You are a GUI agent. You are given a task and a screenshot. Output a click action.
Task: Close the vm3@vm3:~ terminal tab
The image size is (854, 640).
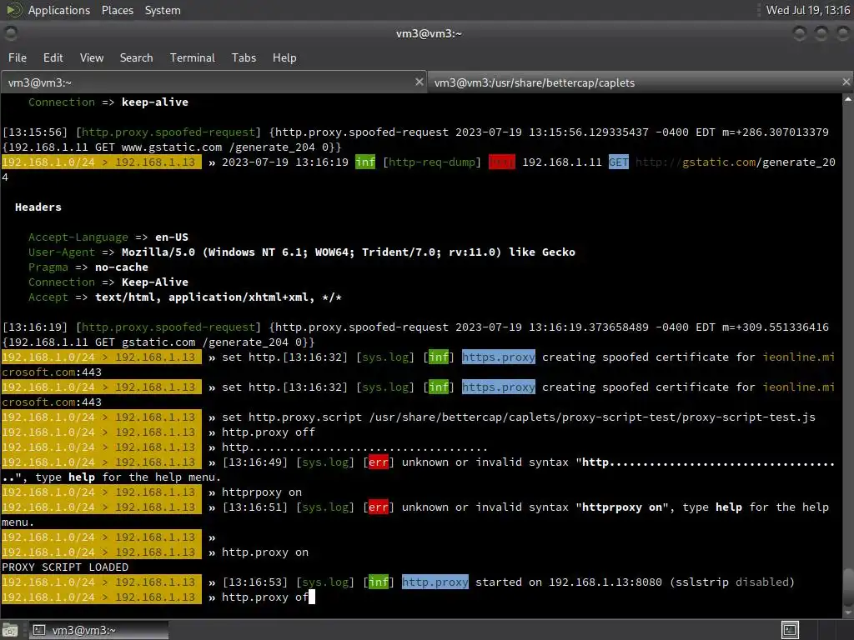[x=419, y=82]
